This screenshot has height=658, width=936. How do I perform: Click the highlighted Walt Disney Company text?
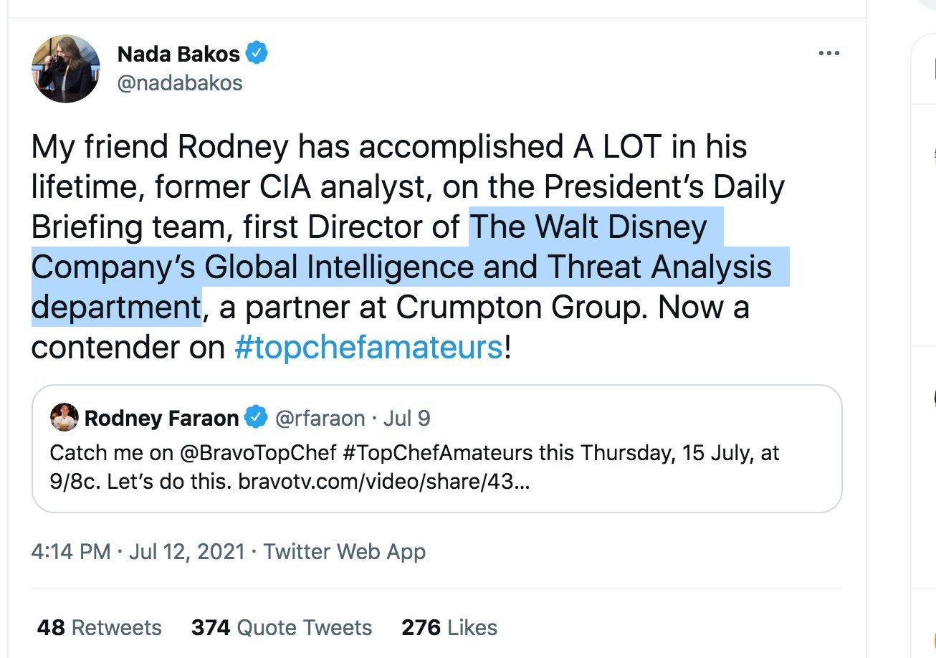point(401,267)
